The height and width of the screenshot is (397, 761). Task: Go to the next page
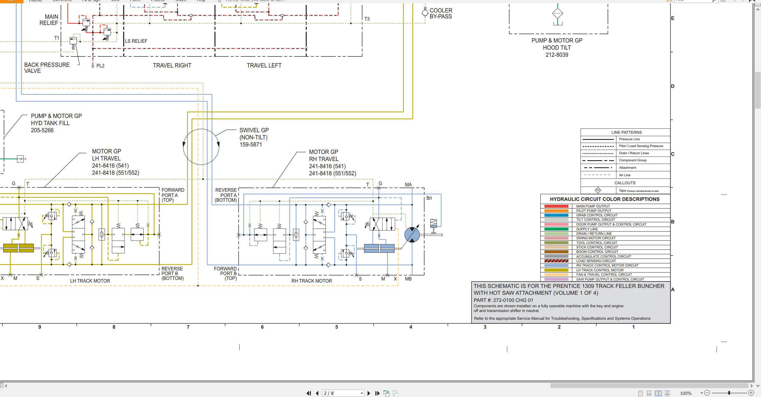(369, 393)
